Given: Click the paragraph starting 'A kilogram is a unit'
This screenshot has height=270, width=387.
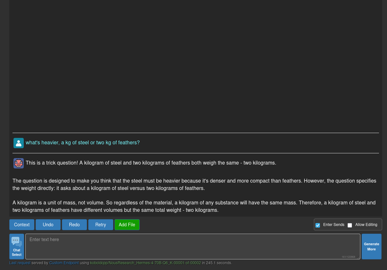Looking at the screenshot, I should pyautogui.click(x=194, y=206).
